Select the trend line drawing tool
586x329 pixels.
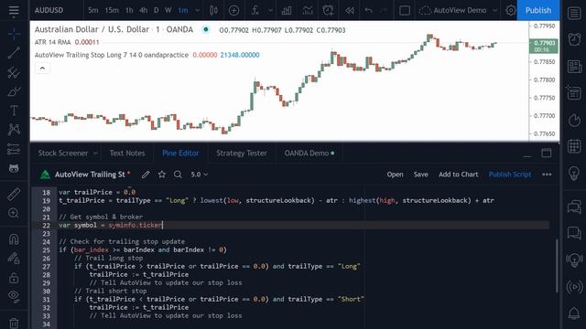pos(14,53)
